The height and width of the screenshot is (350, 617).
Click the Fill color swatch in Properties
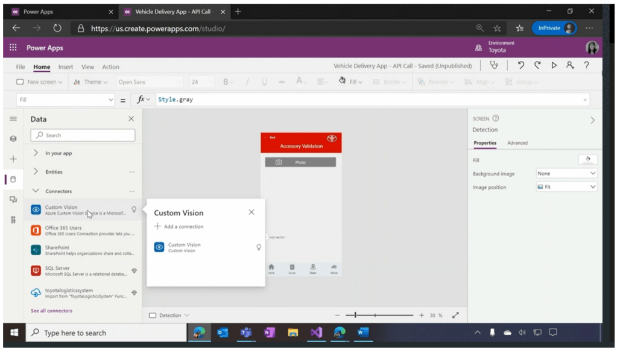click(x=587, y=159)
